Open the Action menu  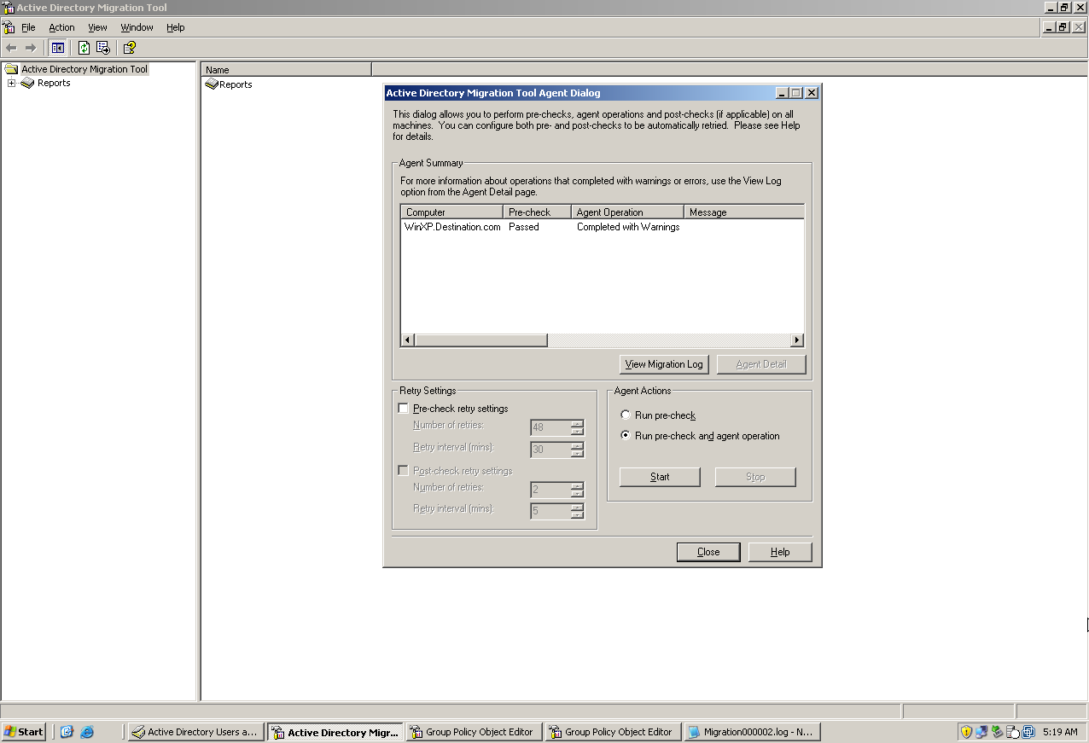point(61,27)
